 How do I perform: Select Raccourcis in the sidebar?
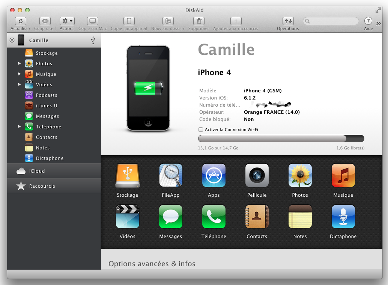42,186
